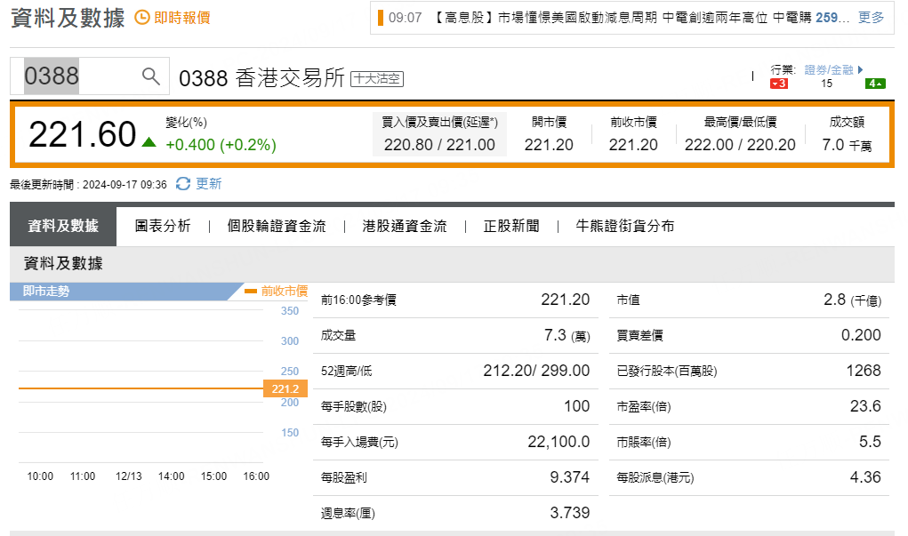
Task: Open the 證券/金融 industry link
Action: point(829,69)
